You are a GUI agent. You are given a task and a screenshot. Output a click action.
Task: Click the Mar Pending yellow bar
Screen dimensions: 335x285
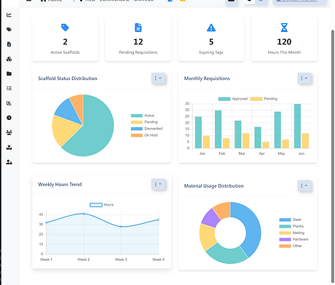[245, 140]
